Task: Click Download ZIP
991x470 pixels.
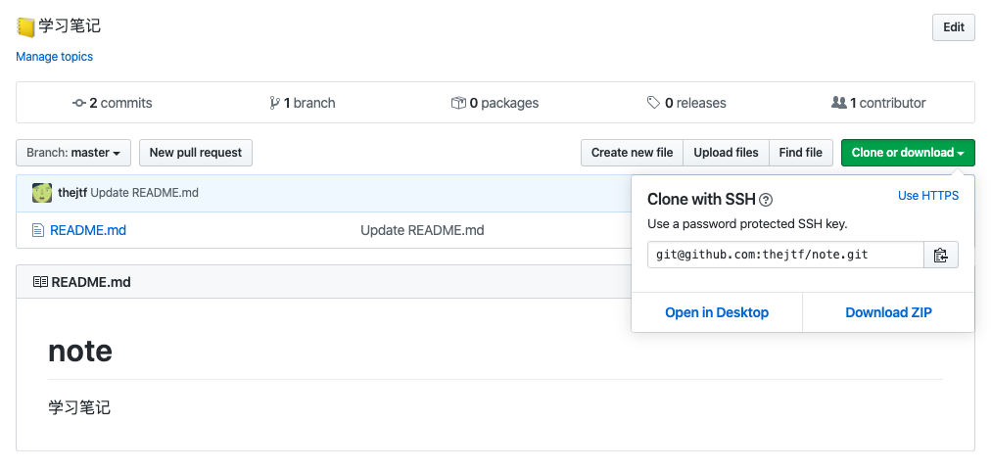Action: [888, 312]
